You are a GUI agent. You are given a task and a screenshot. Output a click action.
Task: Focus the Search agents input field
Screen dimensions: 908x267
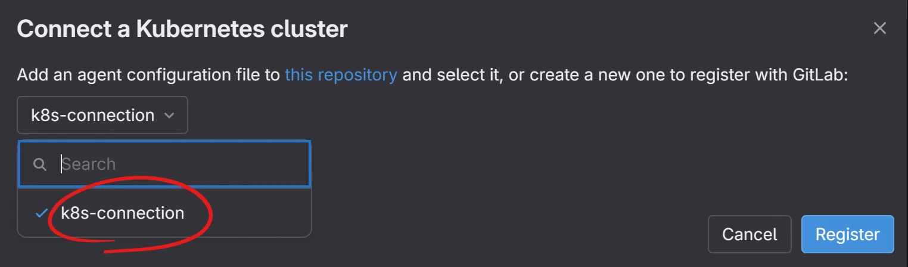179,164
